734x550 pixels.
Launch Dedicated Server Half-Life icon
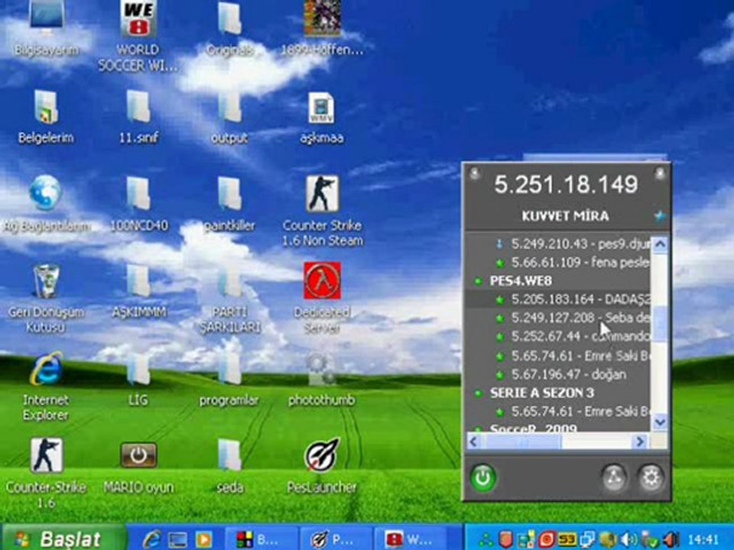tap(322, 299)
